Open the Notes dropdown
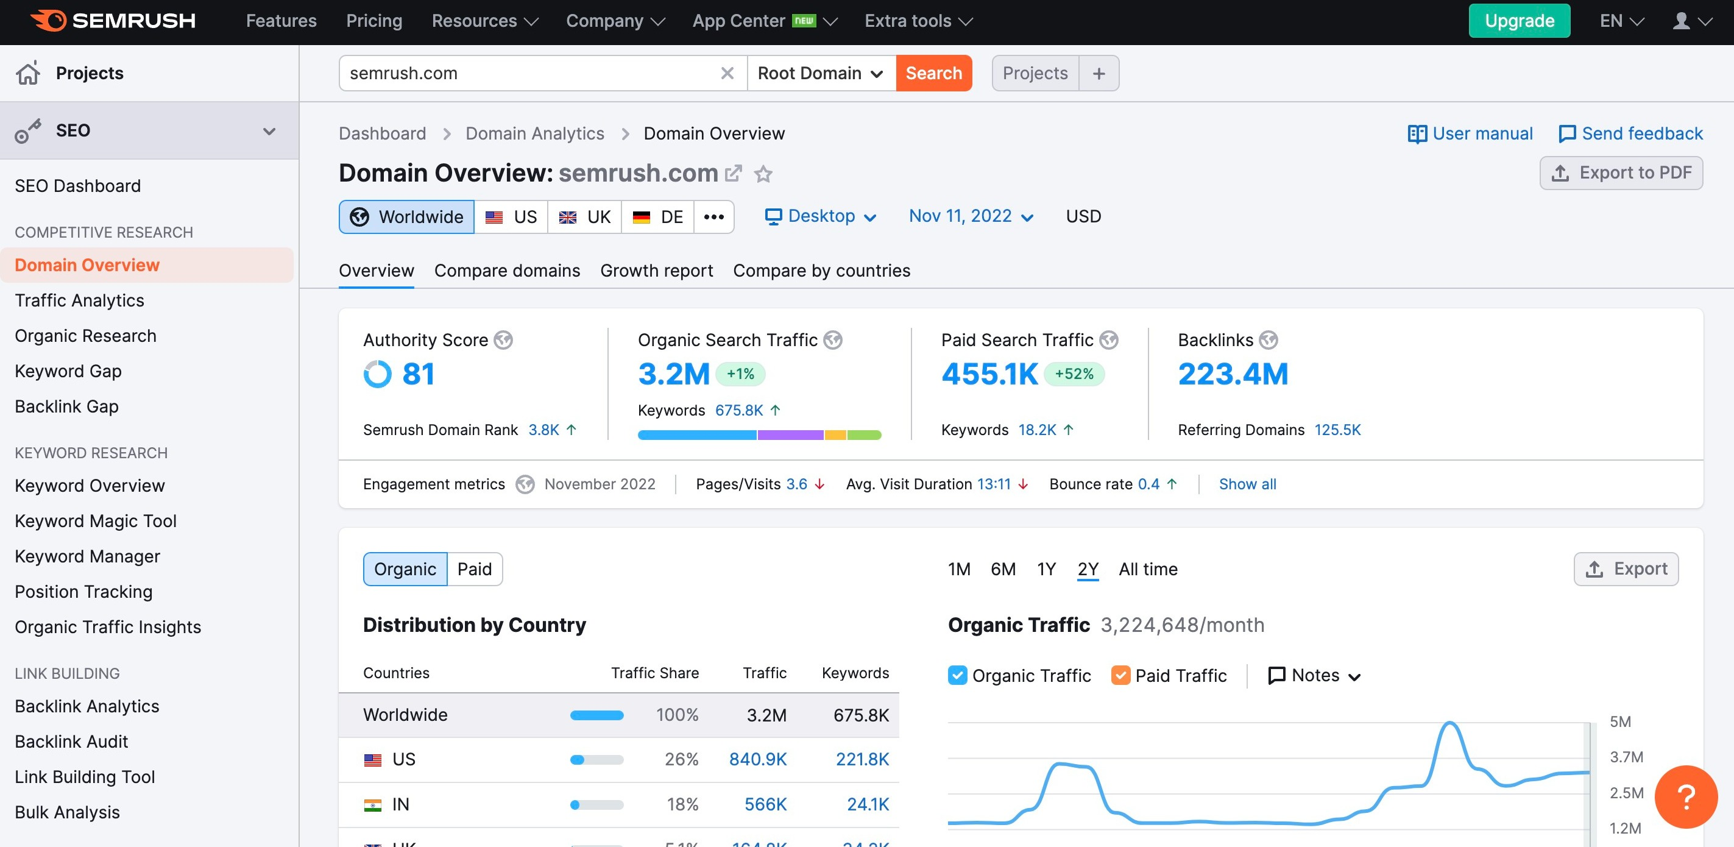Viewport: 1734px width, 847px height. point(1314,675)
